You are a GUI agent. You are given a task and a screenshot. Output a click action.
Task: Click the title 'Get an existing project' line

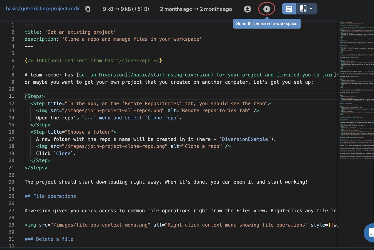(70, 32)
